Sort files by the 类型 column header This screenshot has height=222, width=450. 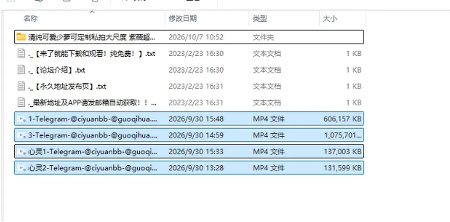tap(260, 19)
